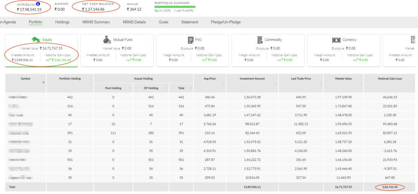
Task: Click the Notional Gain/Loss cell -2,621.76
Action: tap(389, 151)
